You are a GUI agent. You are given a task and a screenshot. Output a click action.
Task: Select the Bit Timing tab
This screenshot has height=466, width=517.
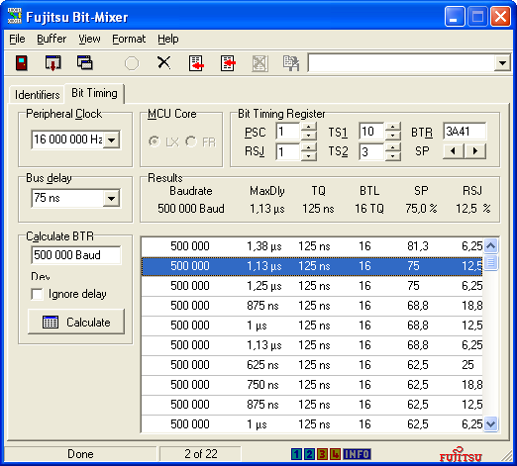pyautogui.click(x=94, y=93)
